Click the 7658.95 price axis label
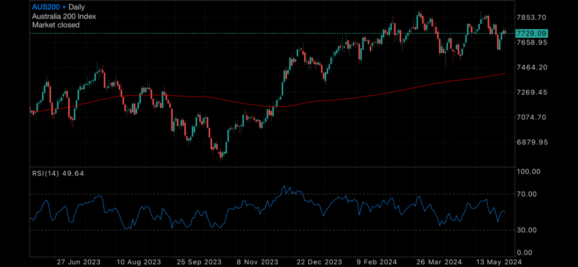 pos(532,42)
